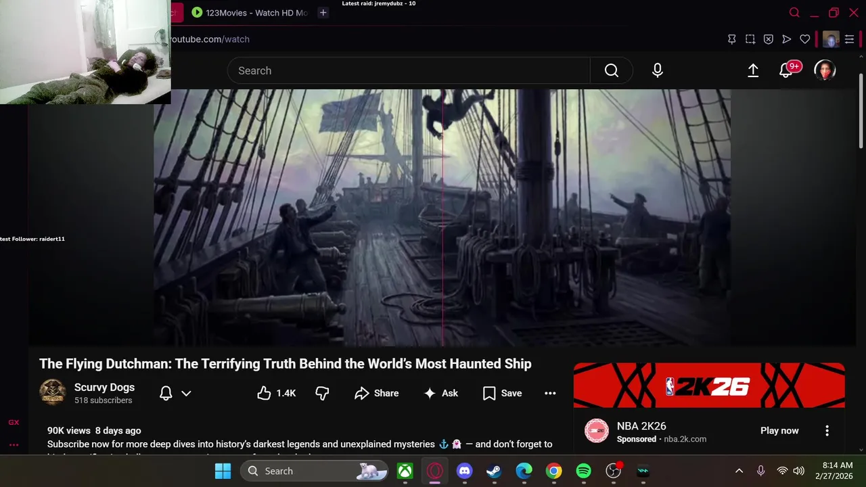Click the Windows taskbar search box
The image size is (866, 487).
314,471
